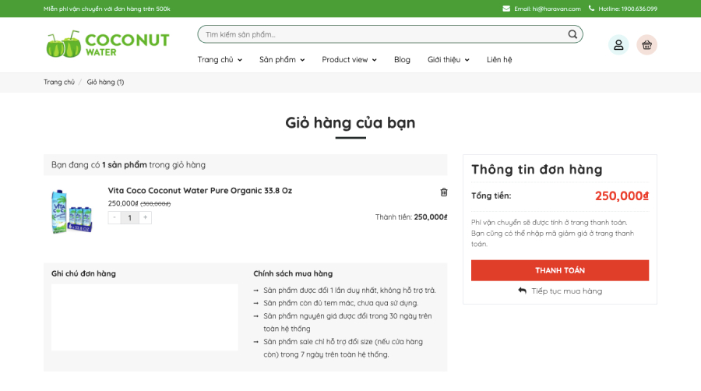701x391 pixels.
Task: Open the Blog menu item
Action: [402, 59]
